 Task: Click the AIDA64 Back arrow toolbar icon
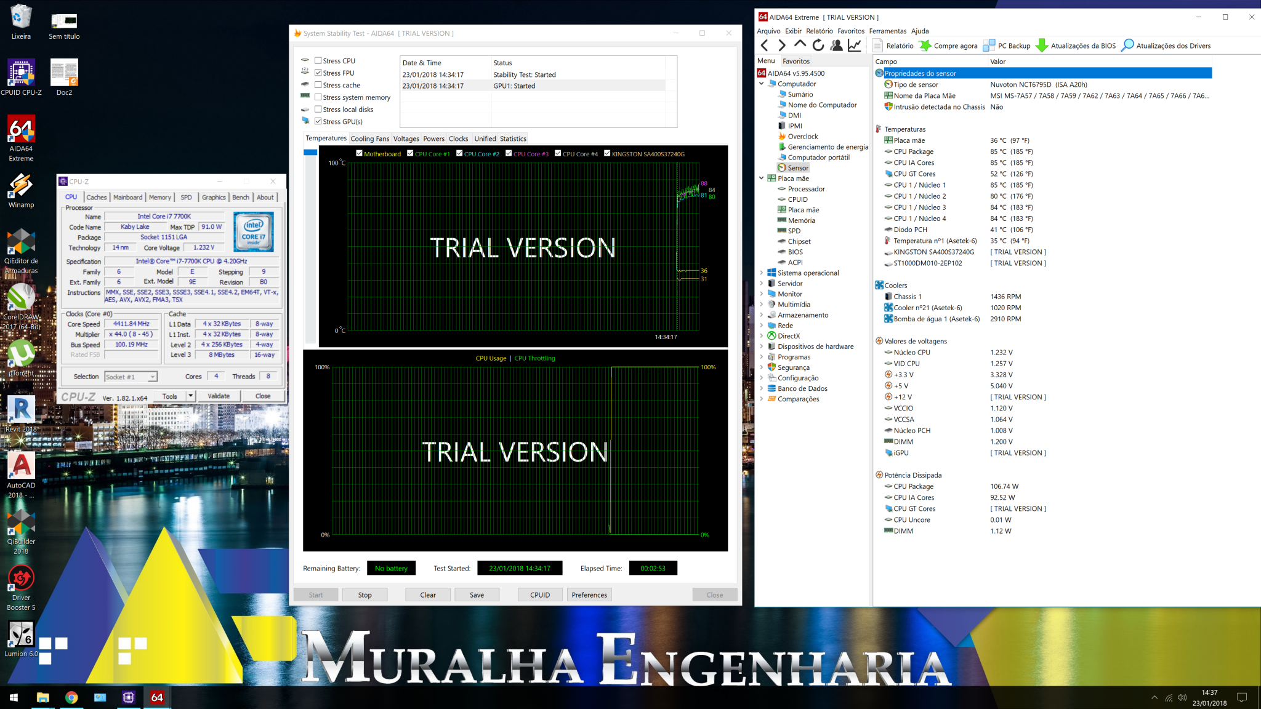click(x=764, y=46)
